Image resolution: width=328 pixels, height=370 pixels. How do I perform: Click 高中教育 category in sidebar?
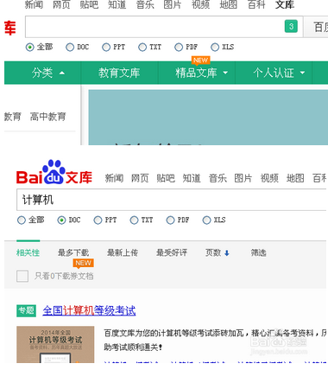(x=48, y=117)
